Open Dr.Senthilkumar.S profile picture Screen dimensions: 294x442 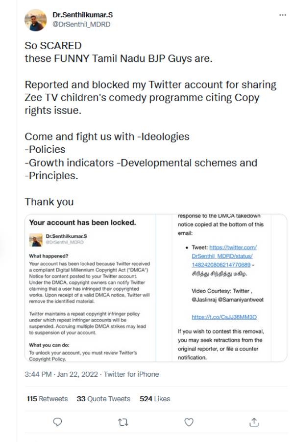tap(36, 20)
